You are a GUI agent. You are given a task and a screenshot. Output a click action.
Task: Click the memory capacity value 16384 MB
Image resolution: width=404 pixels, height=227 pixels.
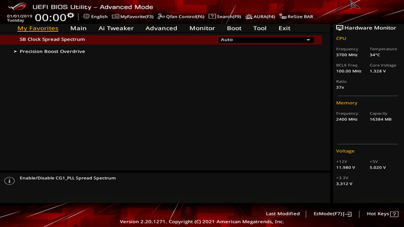coord(380,119)
